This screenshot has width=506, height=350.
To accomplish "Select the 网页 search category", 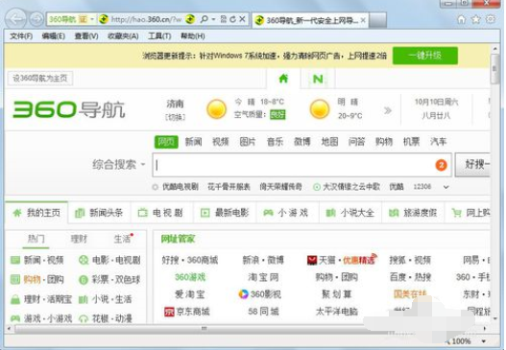I will point(166,142).
